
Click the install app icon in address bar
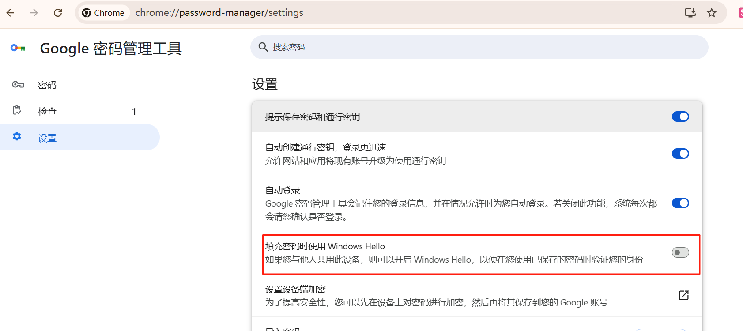click(x=690, y=13)
